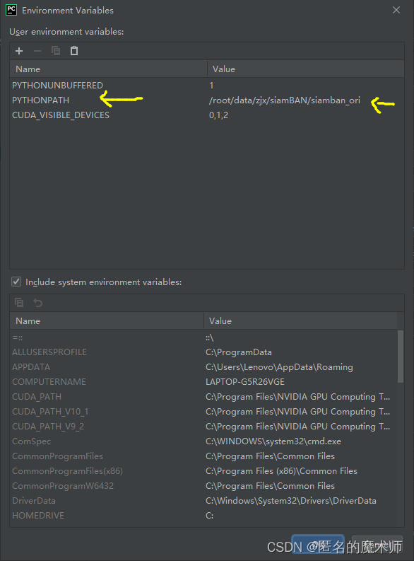Click the CUDA_PATH_V9_2 value cell
The width and height of the screenshot is (414, 561).
pyautogui.click(x=298, y=427)
